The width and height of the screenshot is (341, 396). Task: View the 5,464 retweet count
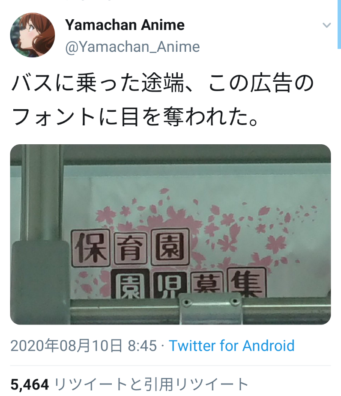[x=30, y=384]
